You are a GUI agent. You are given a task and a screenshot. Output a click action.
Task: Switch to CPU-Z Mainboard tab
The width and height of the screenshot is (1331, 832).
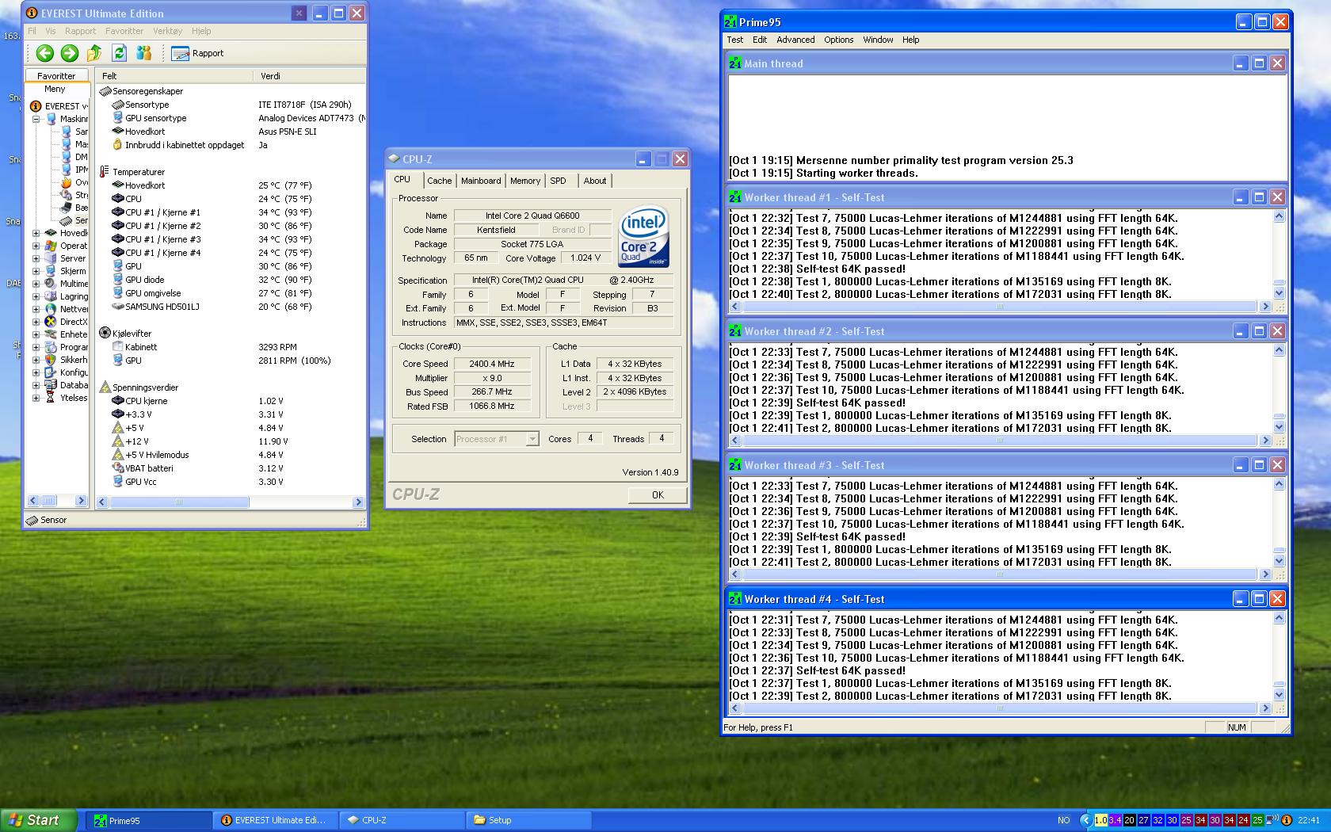481,181
